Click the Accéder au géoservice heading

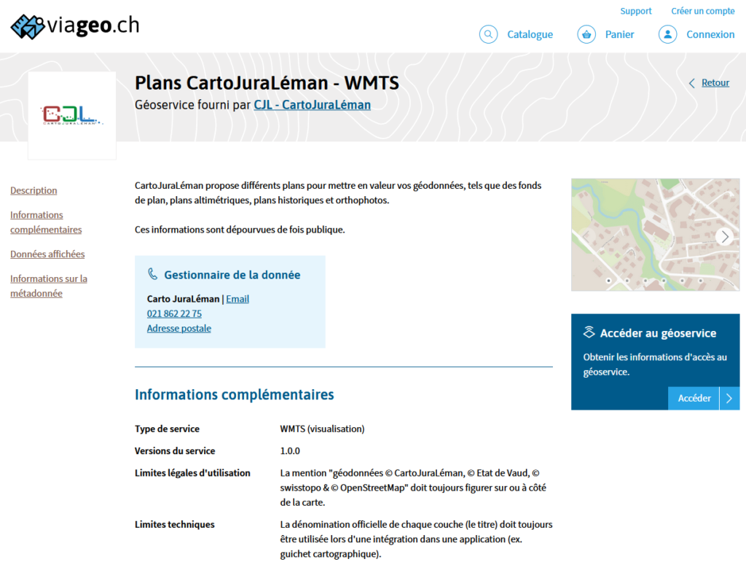pos(658,333)
